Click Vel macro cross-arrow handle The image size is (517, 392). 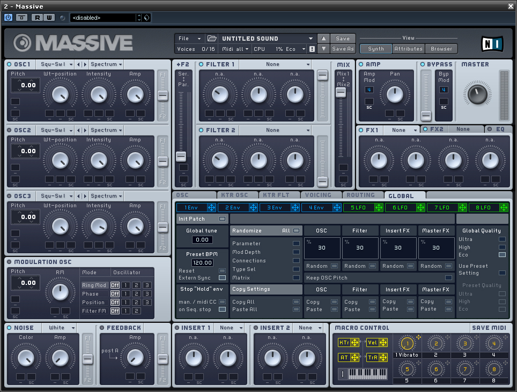pyautogui.click(x=383, y=343)
